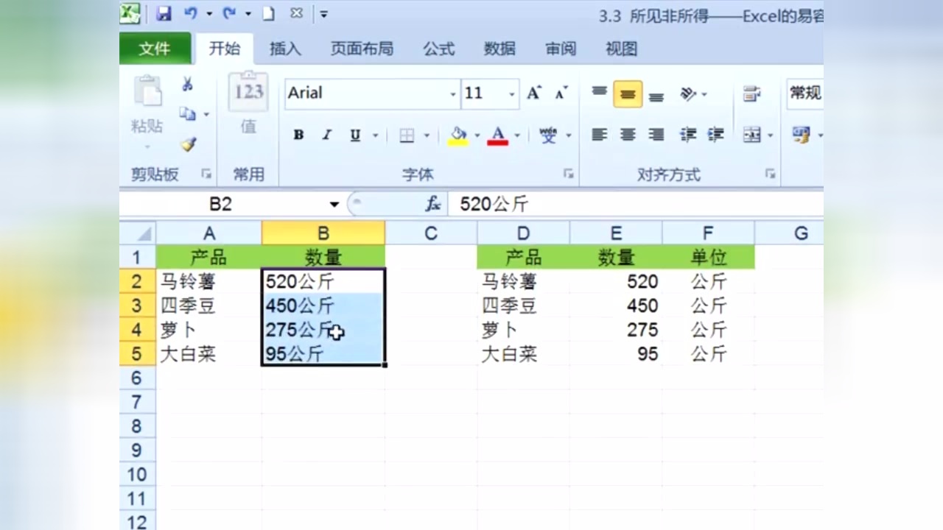
Task: Increase font size with large A icon
Action: [x=534, y=93]
